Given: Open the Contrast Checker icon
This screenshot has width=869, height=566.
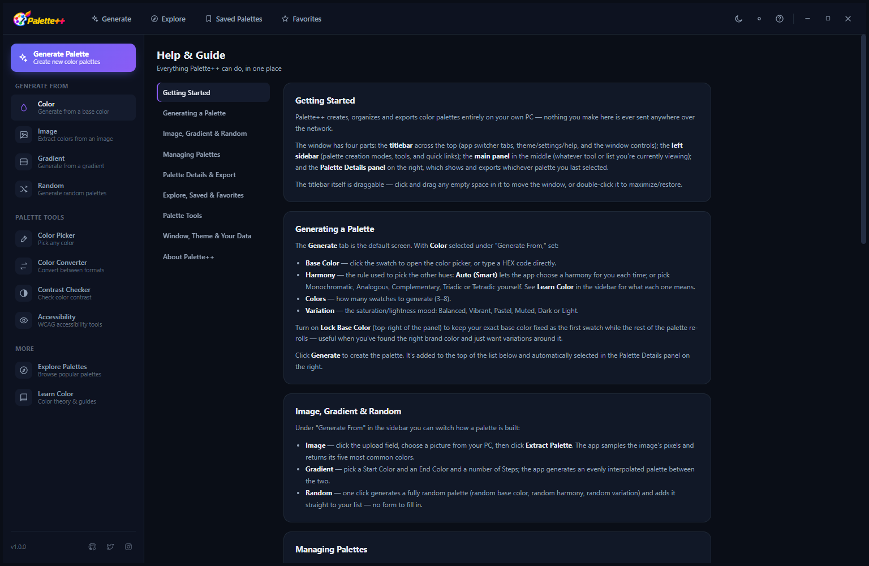Looking at the screenshot, I should (x=24, y=293).
